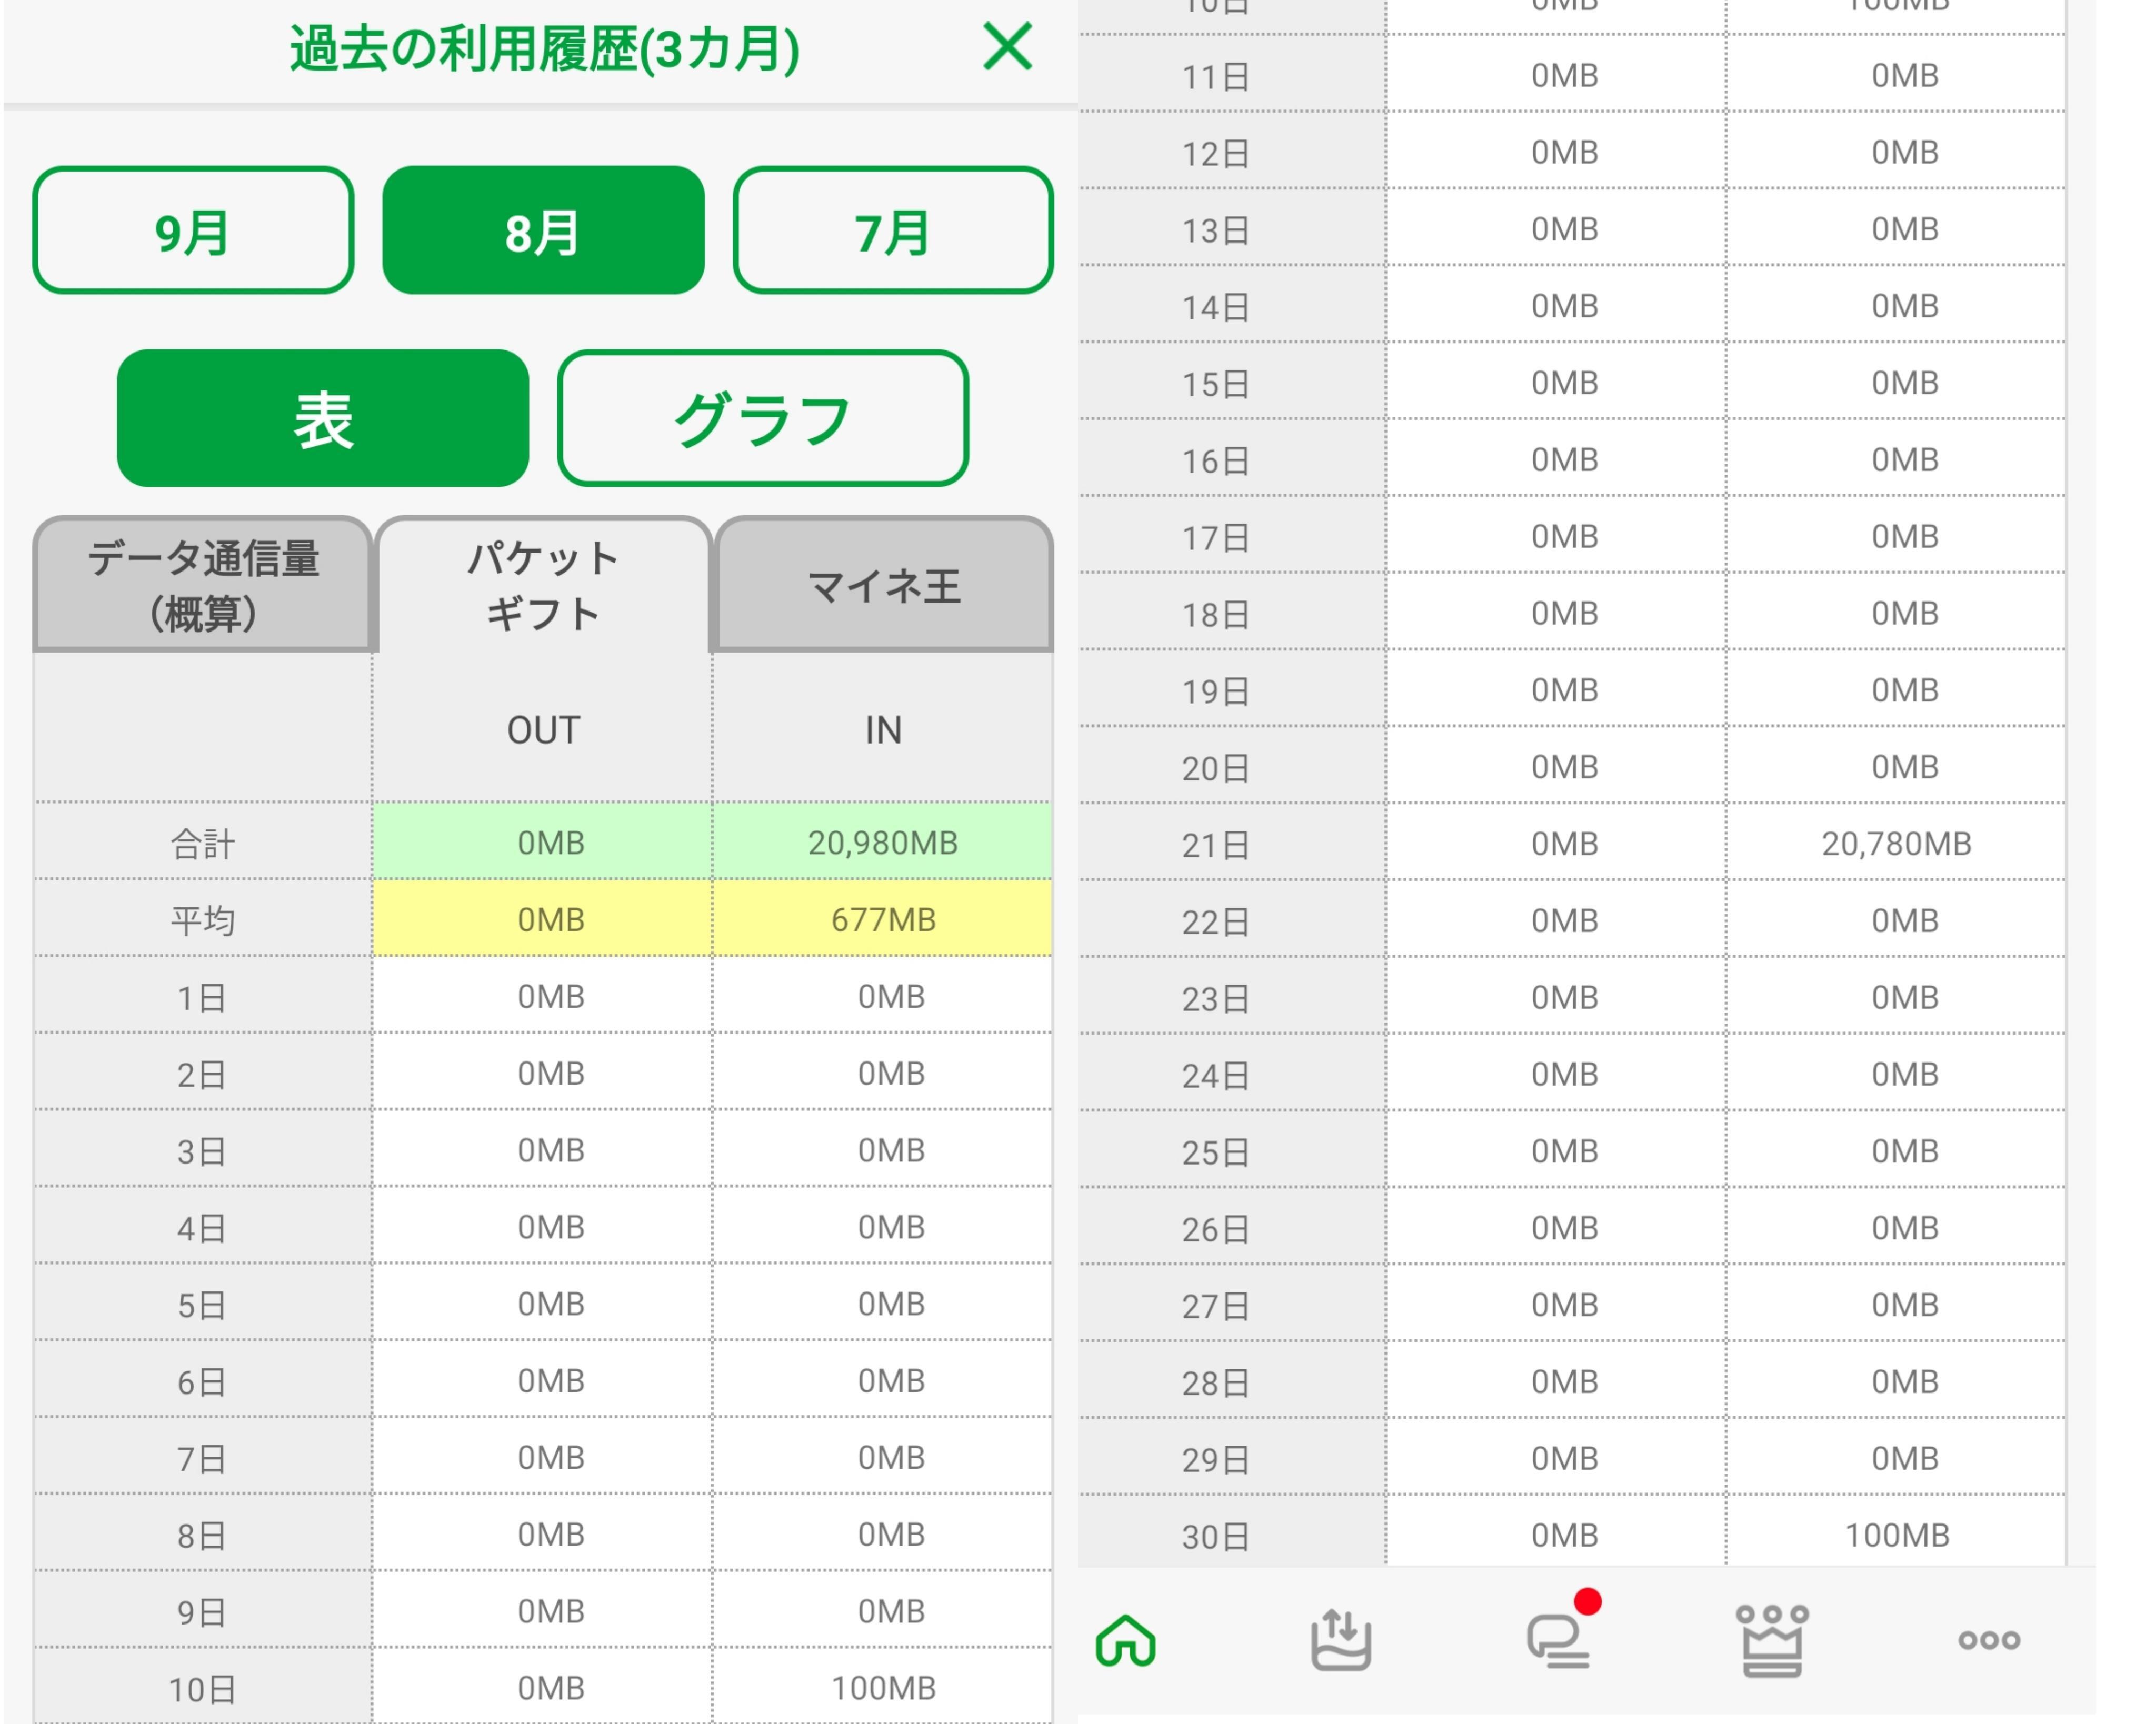Image resolution: width=2156 pixels, height=1724 pixels.
Task: Switch to the 7月 month view
Action: pos(892,231)
